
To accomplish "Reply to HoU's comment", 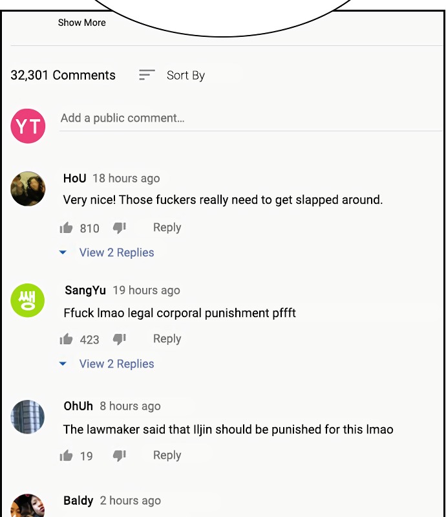I will pos(167,228).
